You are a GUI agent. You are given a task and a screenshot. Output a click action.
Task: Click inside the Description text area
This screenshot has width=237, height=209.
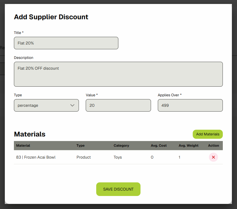(118, 74)
